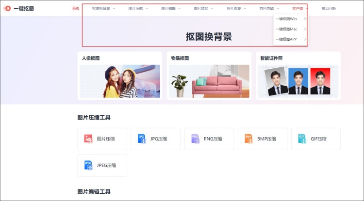Open the 图片转换 navigation menu
The height and width of the screenshot is (201, 364).
click(201, 9)
